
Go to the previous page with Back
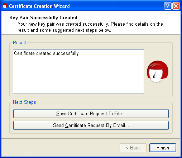tap(133, 148)
